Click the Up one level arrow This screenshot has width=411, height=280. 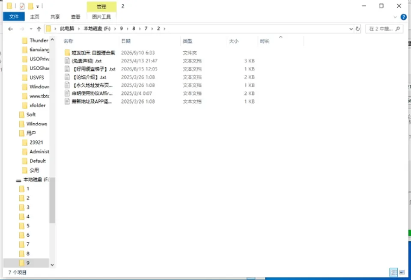(39, 29)
